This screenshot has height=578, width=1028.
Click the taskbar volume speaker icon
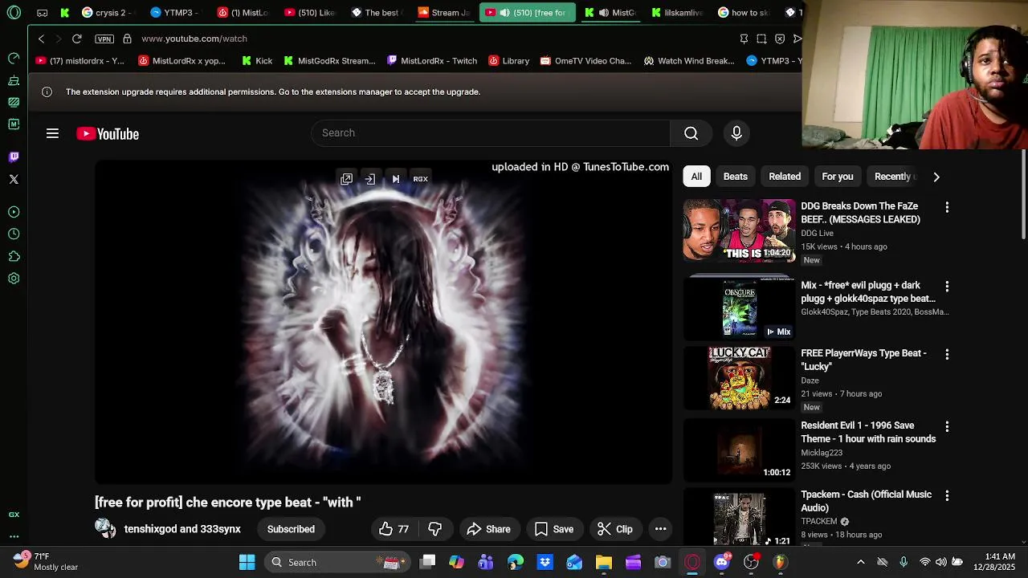point(940,562)
